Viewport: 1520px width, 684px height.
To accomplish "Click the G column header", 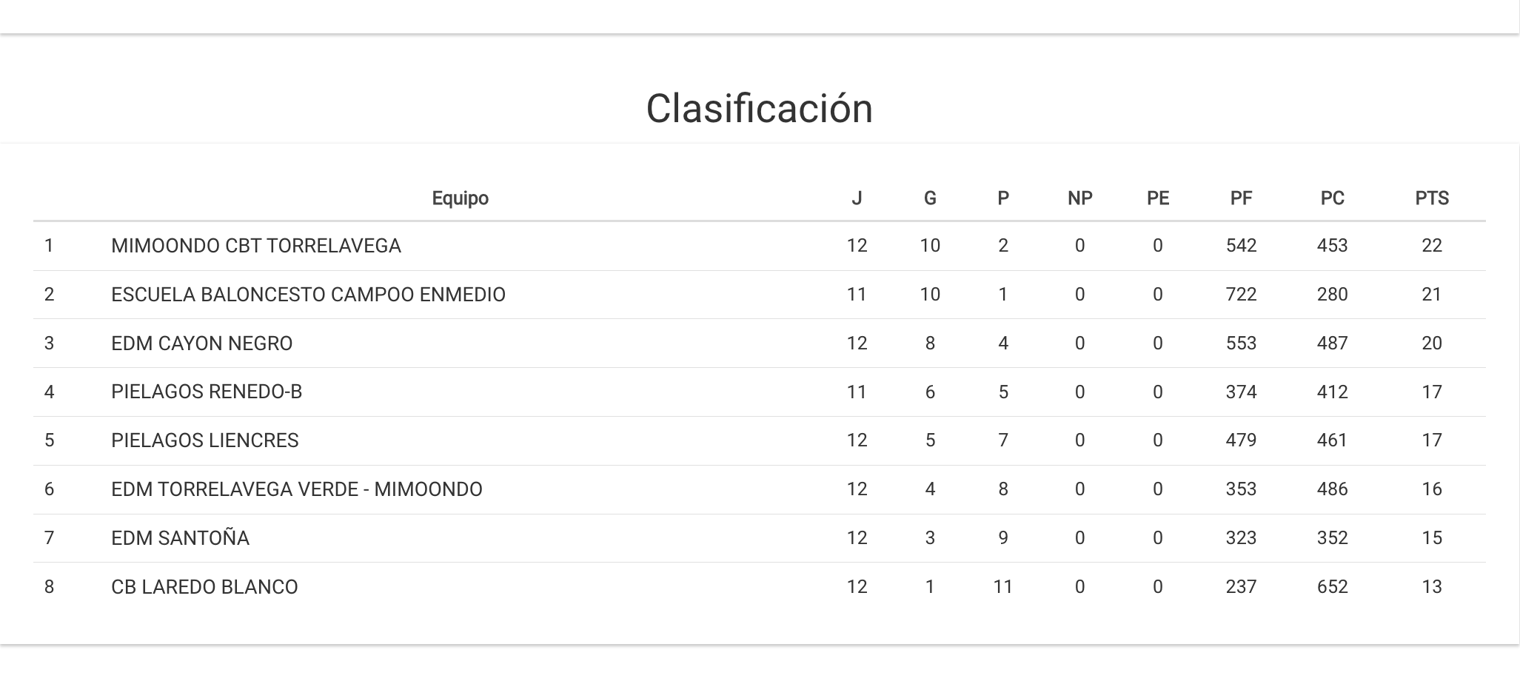I will click(x=930, y=198).
